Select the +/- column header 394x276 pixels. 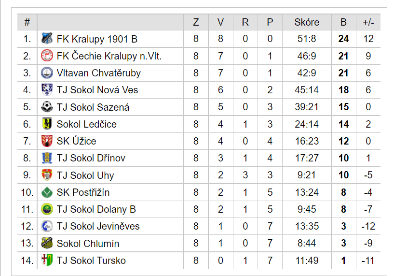tap(368, 22)
